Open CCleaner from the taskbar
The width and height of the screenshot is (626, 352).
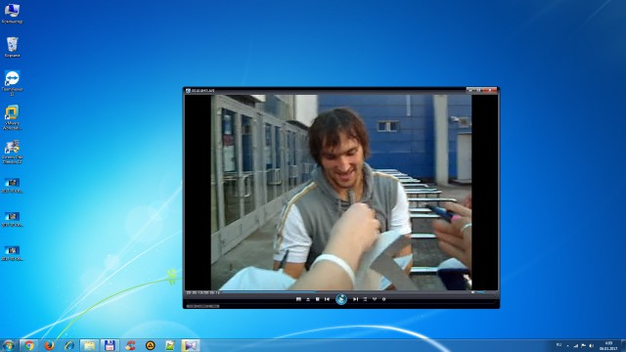(130, 345)
